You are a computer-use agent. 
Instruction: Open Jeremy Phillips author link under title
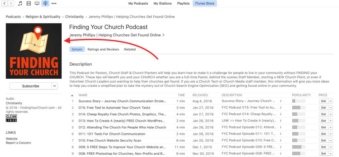(x=117, y=35)
